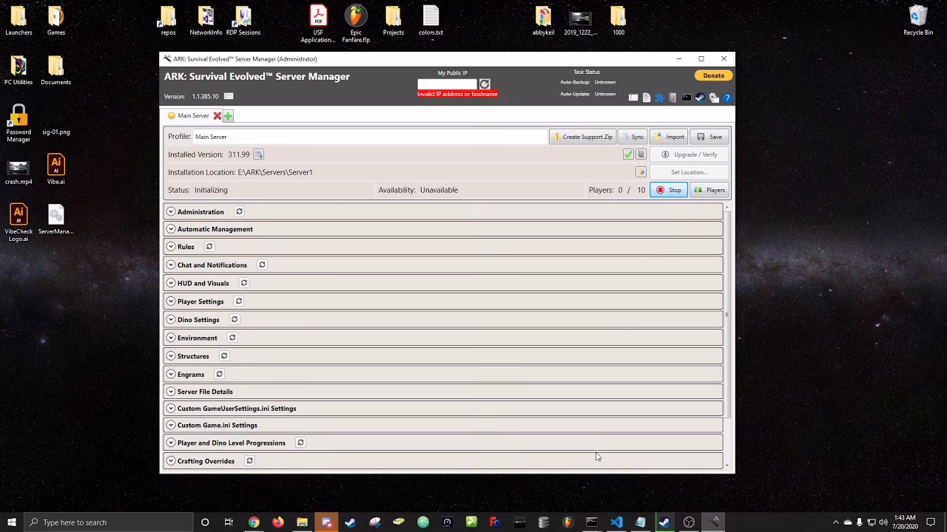This screenshot has width=947, height=532.
Task: Open the icon beside Installed Version 311.99
Action: [x=258, y=154]
